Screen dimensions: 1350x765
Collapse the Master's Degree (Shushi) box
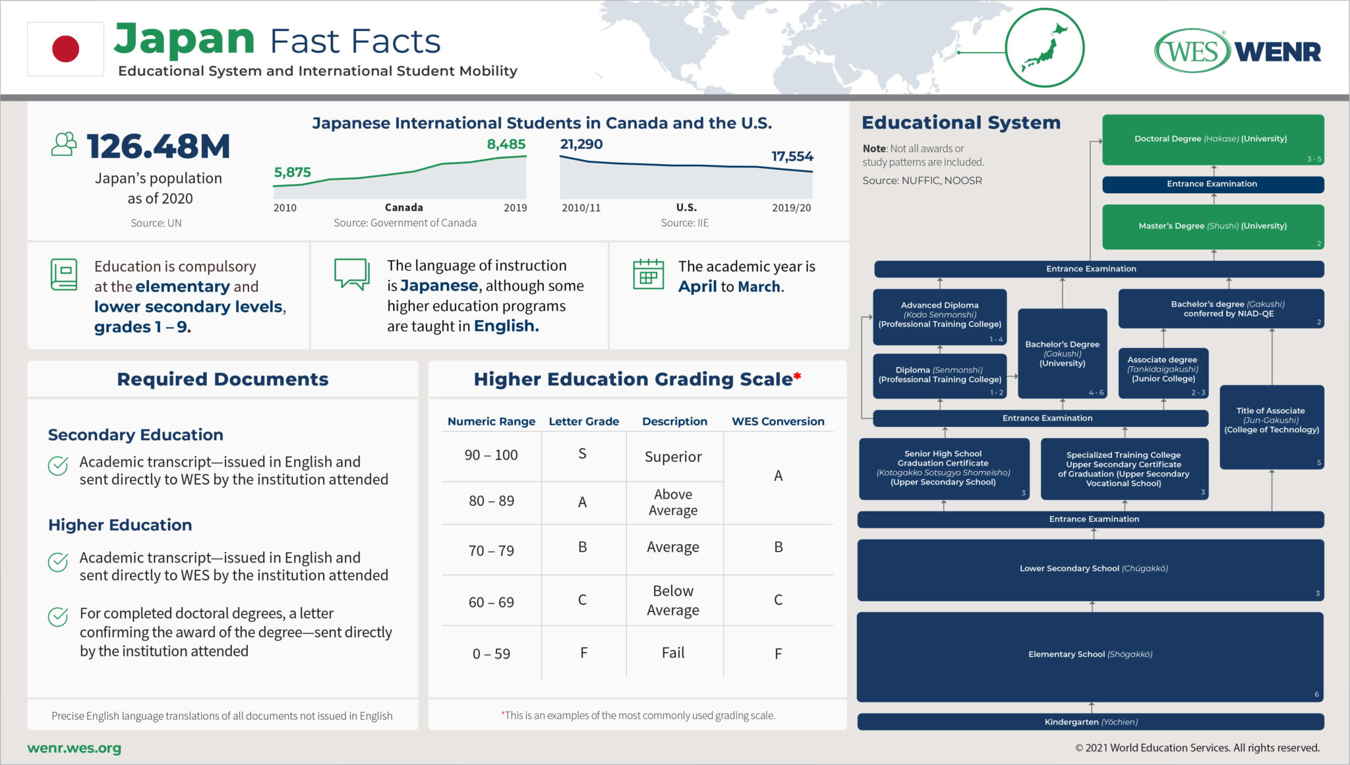click(x=1213, y=227)
